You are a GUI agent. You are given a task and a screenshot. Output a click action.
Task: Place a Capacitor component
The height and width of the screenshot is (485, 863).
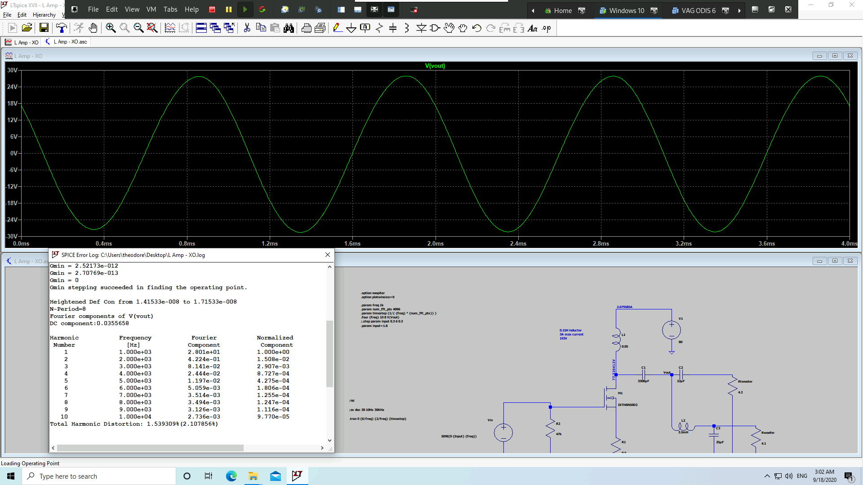393,28
